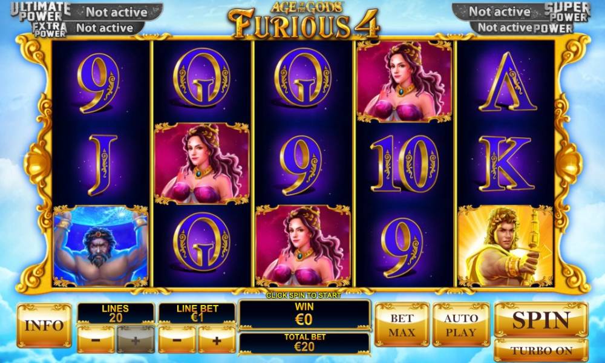The image size is (605, 363).
Task: Click the golden archer symbol on reel five
Action: coord(505,246)
